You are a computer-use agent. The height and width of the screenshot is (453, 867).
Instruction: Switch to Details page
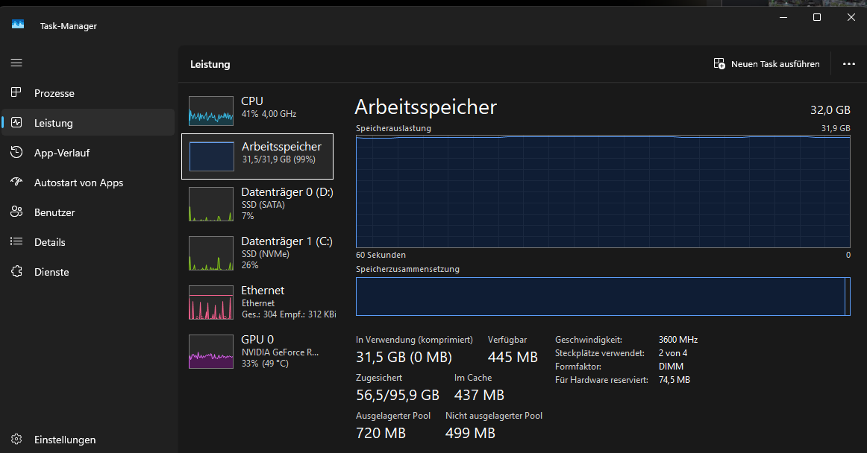tap(88, 242)
